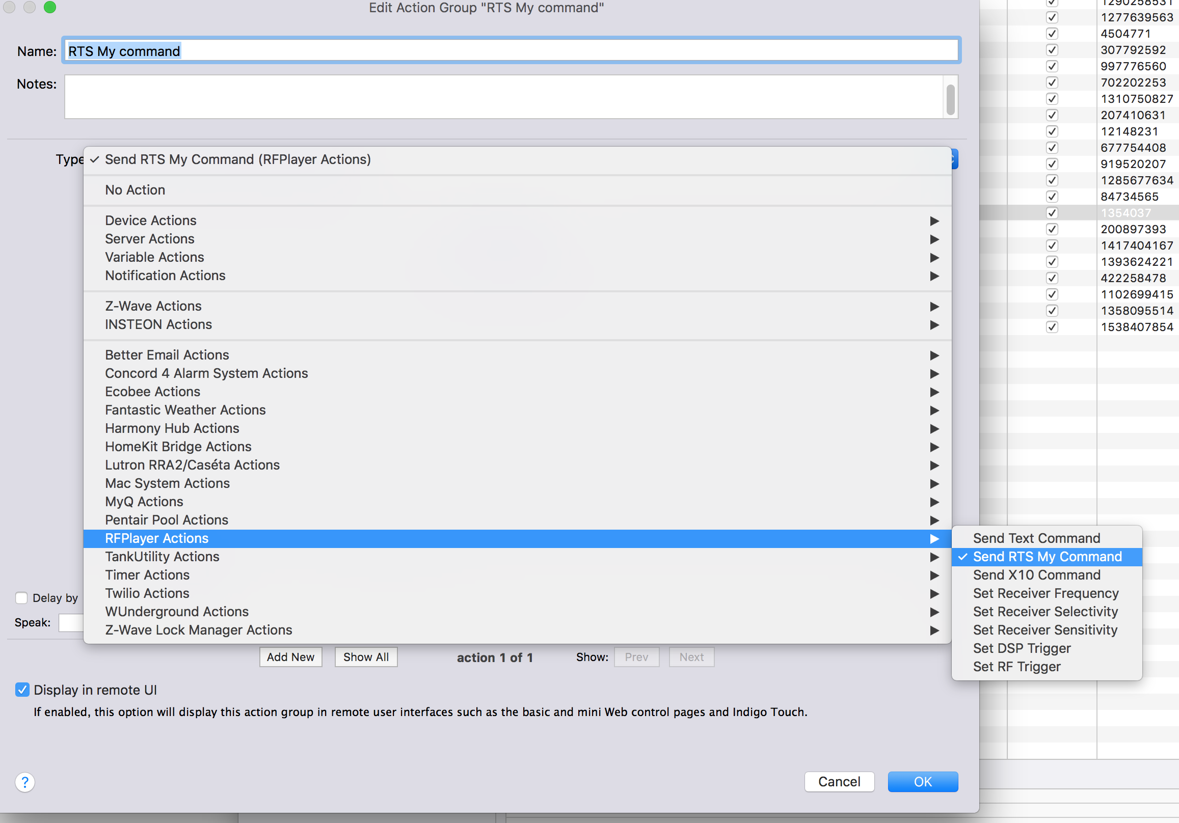Screen dimensions: 1179x823
Task: Select Set RF Trigger
Action: coord(1047,667)
